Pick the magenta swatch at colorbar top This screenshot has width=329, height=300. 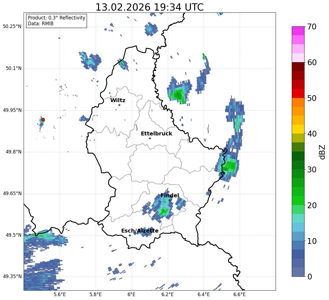pyautogui.click(x=298, y=31)
